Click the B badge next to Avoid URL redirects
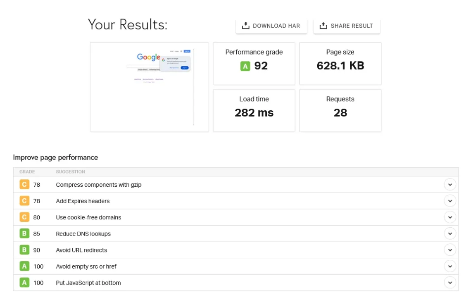471x302 pixels. 24,250
